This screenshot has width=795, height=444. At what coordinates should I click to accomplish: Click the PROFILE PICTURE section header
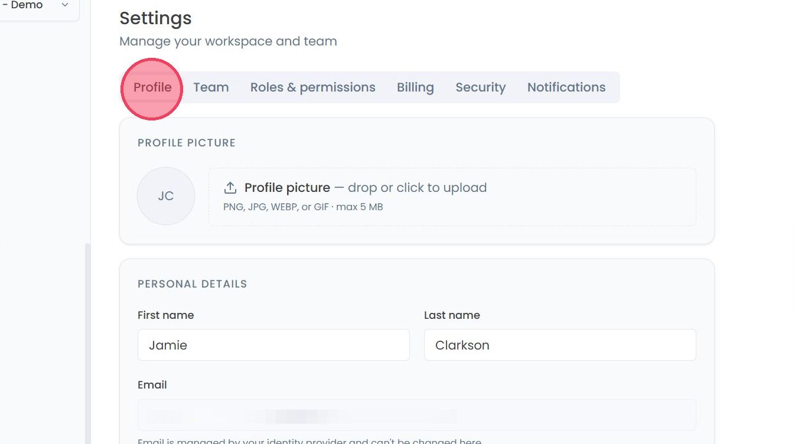pyautogui.click(x=187, y=143)
